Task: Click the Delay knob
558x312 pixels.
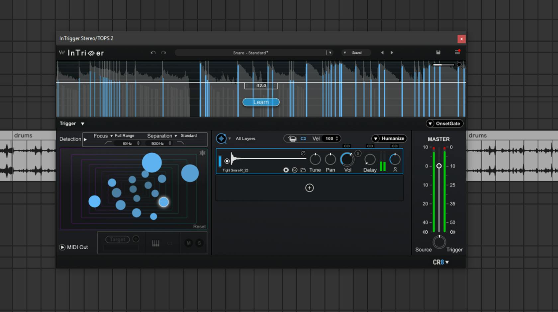Action: [370, 160]
